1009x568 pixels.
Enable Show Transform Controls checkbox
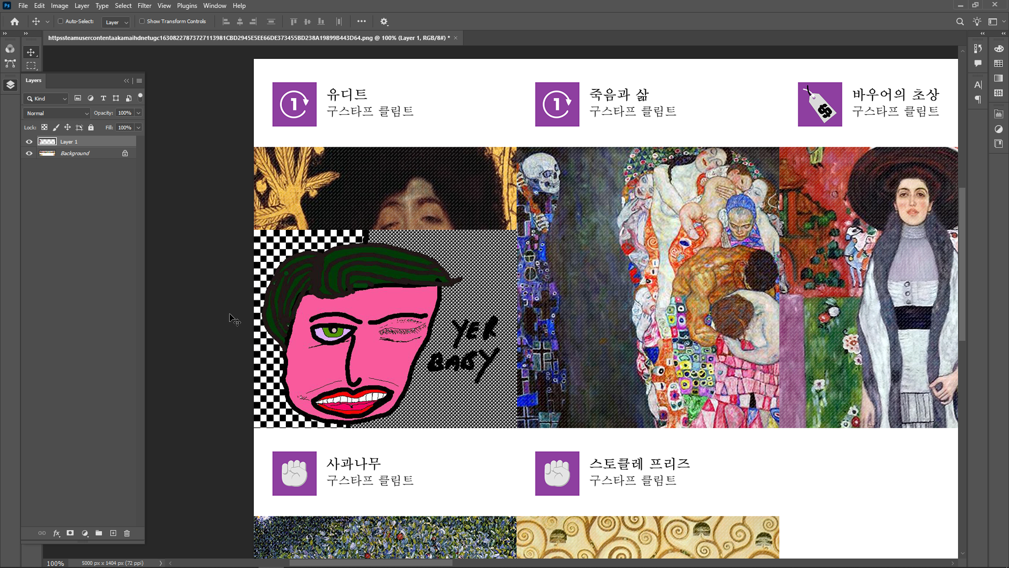(x=142, y=22)
